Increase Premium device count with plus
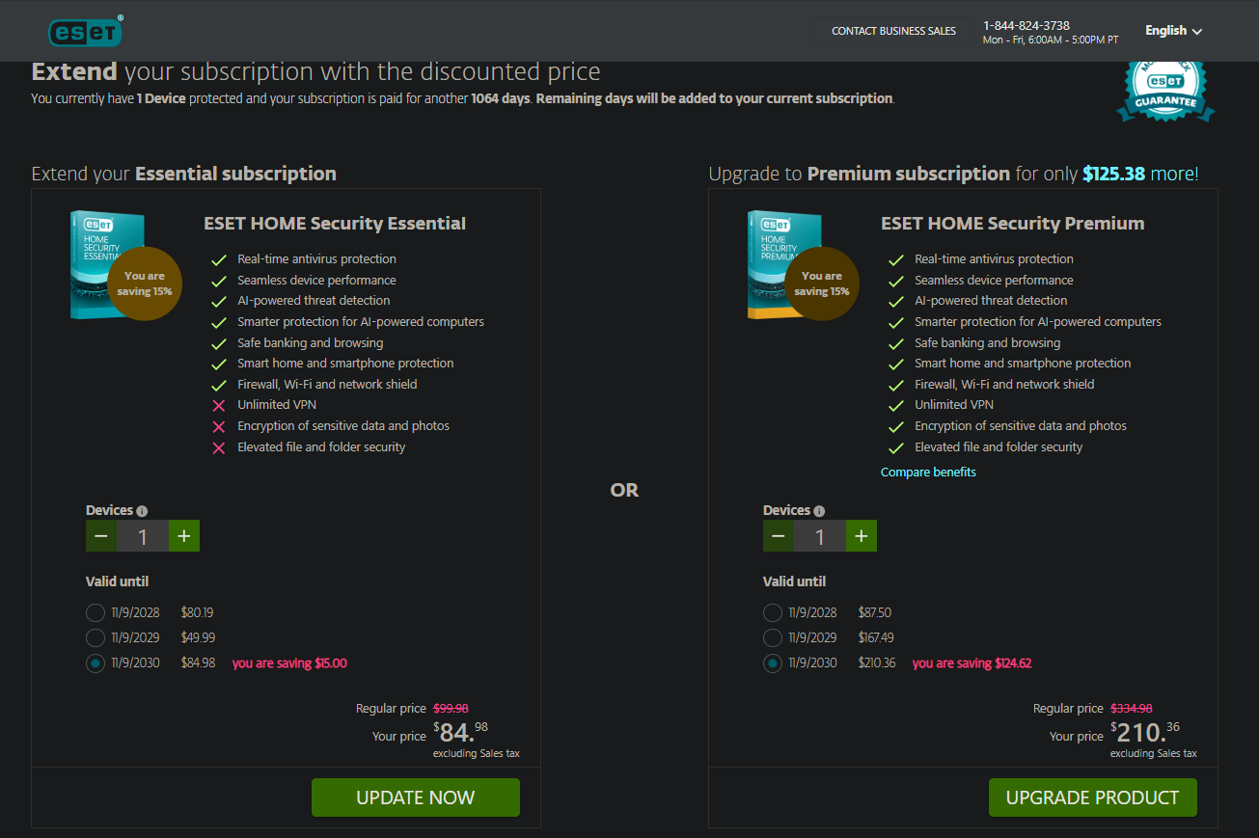 (x=862, y=536)
